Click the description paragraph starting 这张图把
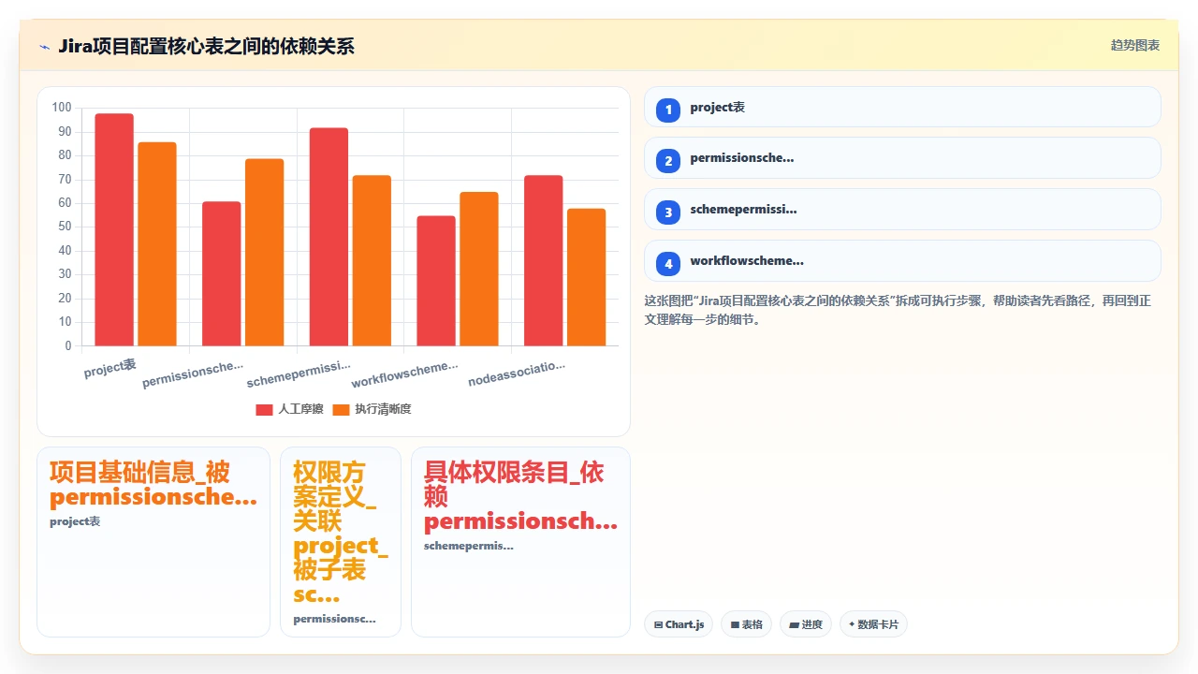1198x674 pixels. [x=898, y=310]
